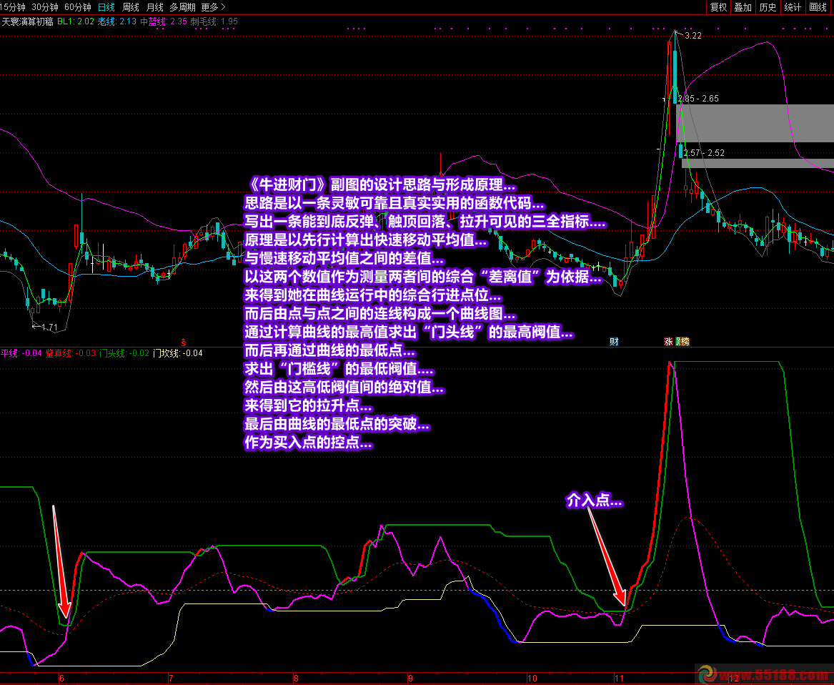Click the month 9 timeline marker

[x=410, y=678]
